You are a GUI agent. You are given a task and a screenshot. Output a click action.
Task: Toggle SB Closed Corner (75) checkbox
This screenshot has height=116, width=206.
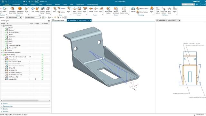click(x=6, y=72)
